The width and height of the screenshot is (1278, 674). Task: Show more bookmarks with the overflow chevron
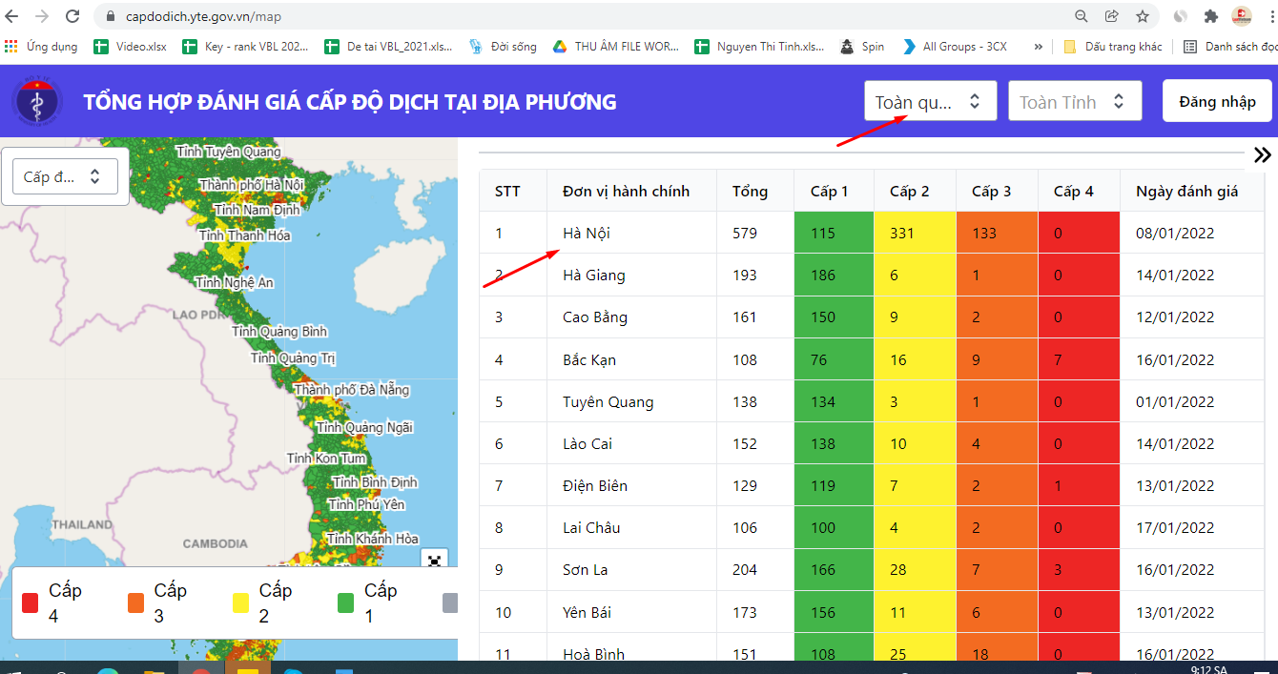[x=1038, y=47]
